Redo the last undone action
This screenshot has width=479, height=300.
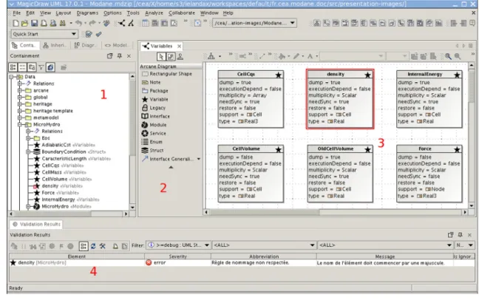coord(92,23)
